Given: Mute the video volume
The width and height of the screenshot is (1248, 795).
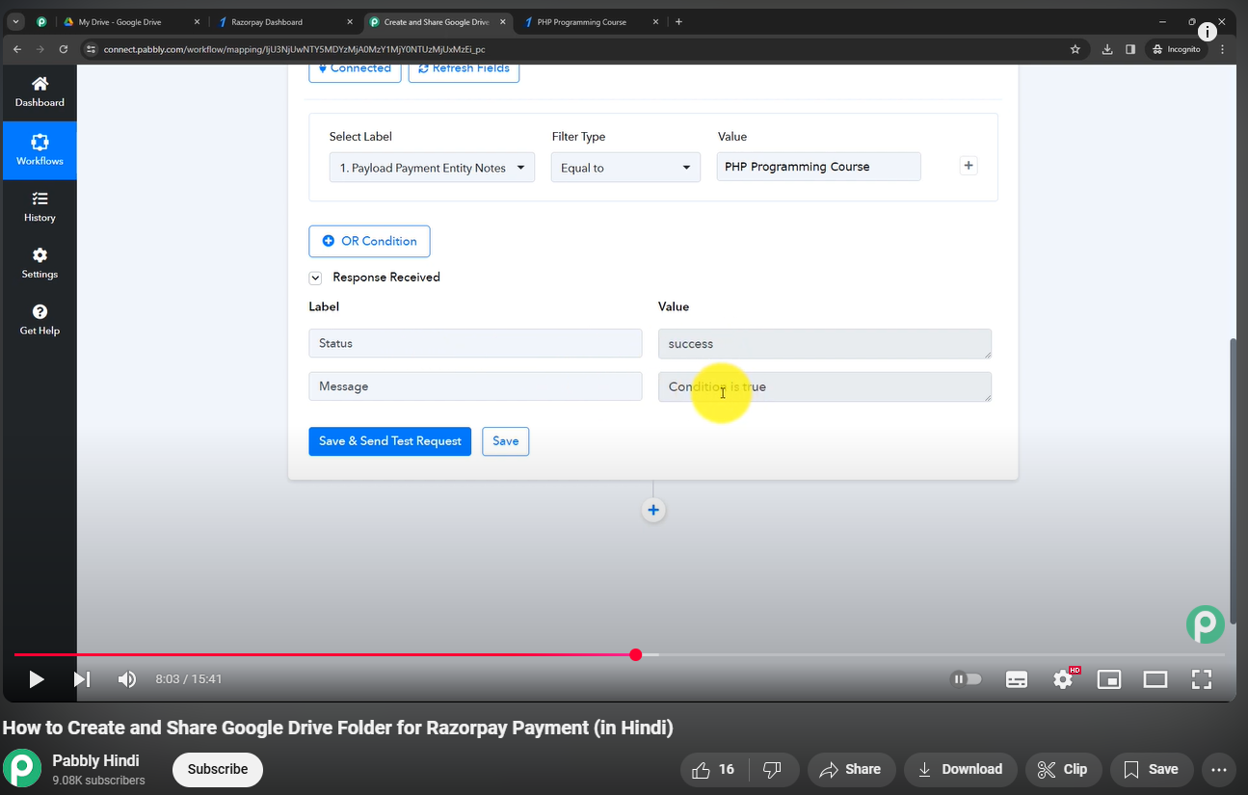Looking at the screenshot, I should [x=127, y=679].
